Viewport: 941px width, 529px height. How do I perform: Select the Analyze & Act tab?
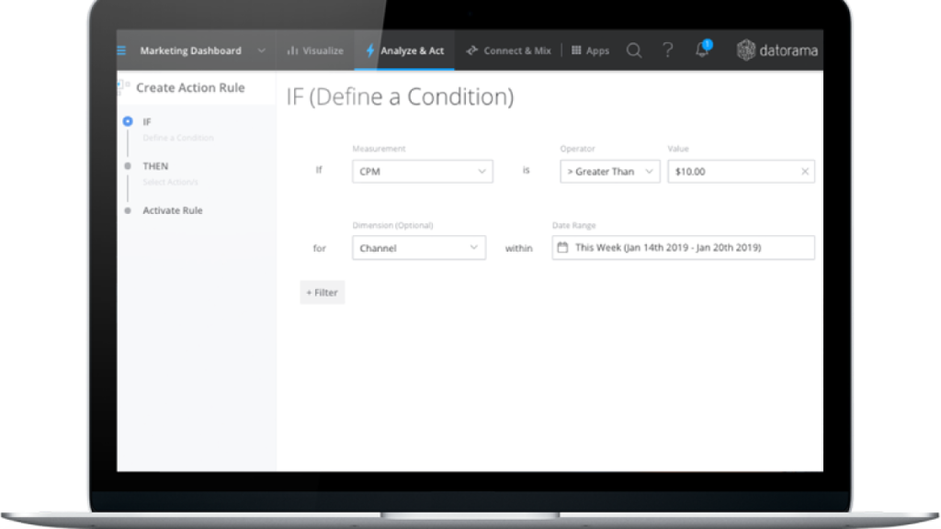pos(404,51)
